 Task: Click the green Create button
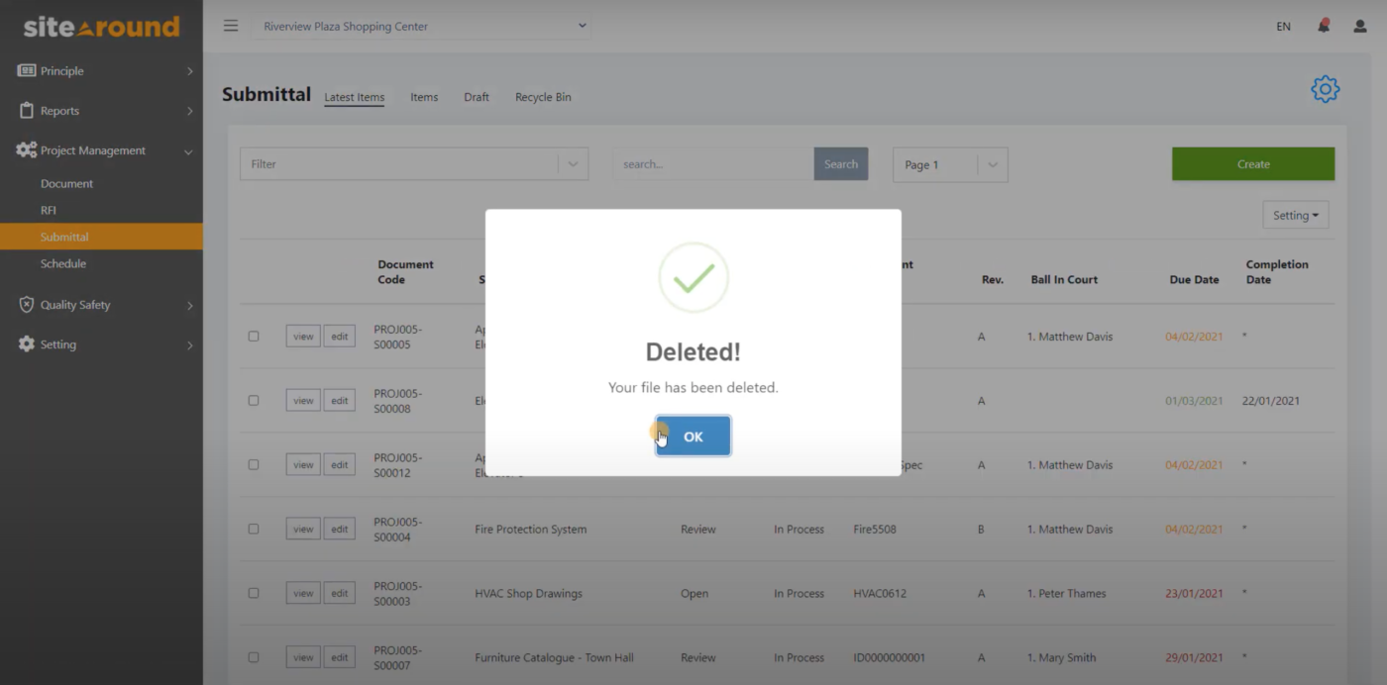[1253, 164]
